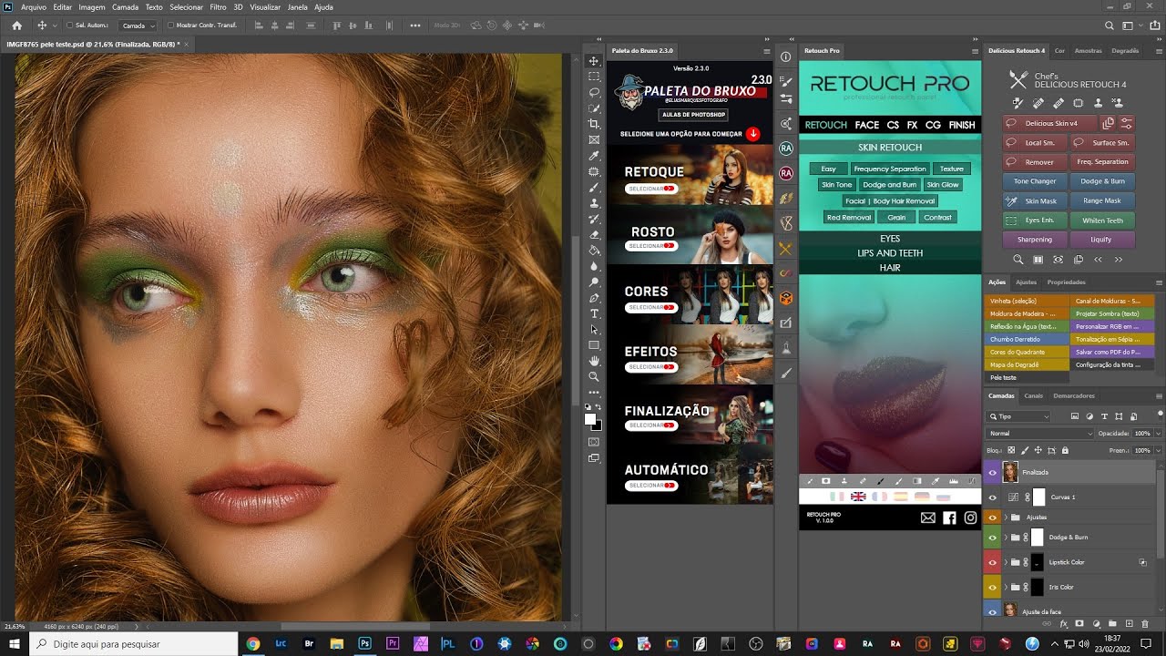
Task: Select the Brush tool in the toolbar
Action: pos(594,188)
